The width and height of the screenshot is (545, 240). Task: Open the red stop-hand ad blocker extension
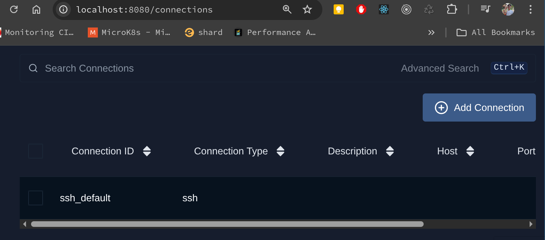point(361,9)
